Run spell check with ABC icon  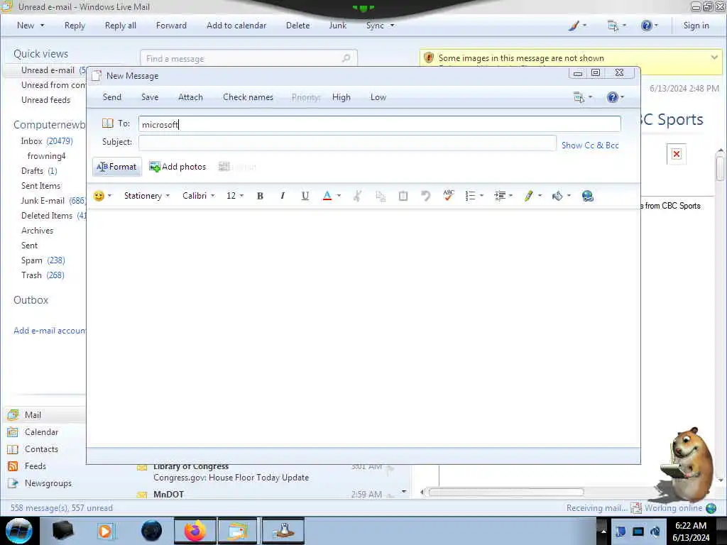(448, 196)
